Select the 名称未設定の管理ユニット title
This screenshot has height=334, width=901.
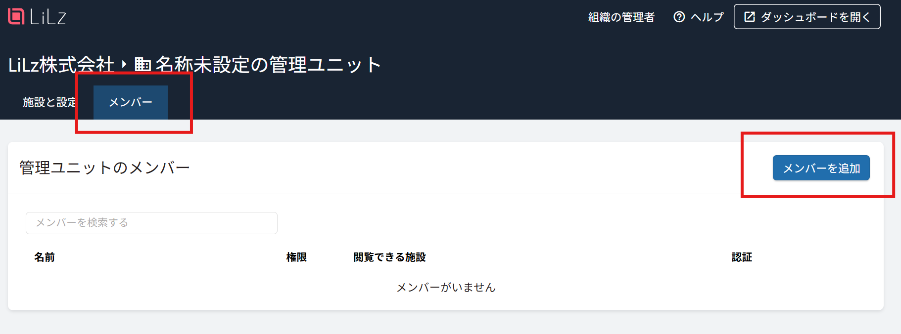[268, 65]
